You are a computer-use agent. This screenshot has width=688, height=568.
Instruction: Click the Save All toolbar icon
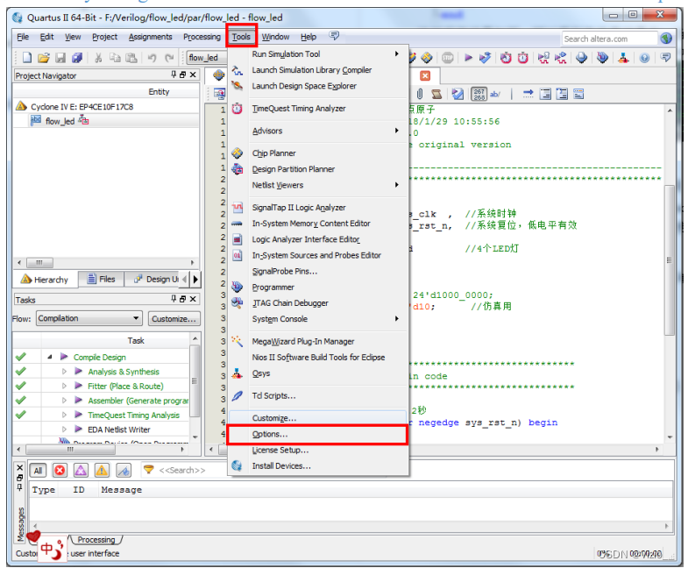click(x=77, y=58)
